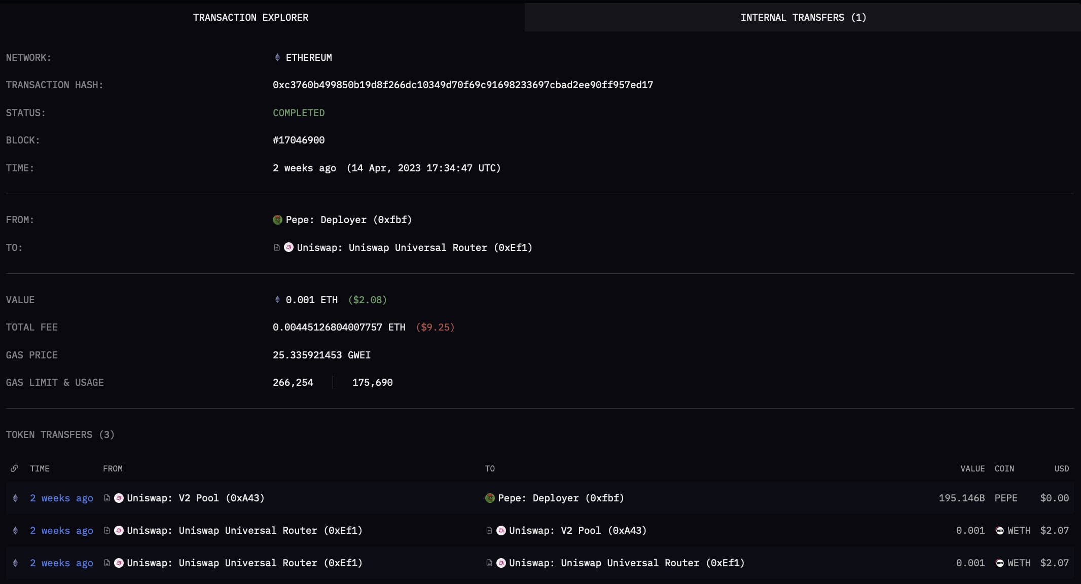Image resolution: width=1081 pixels, height=584 pixels.
Task: Open Universal Router sender in last row
Action: (245, 563)
